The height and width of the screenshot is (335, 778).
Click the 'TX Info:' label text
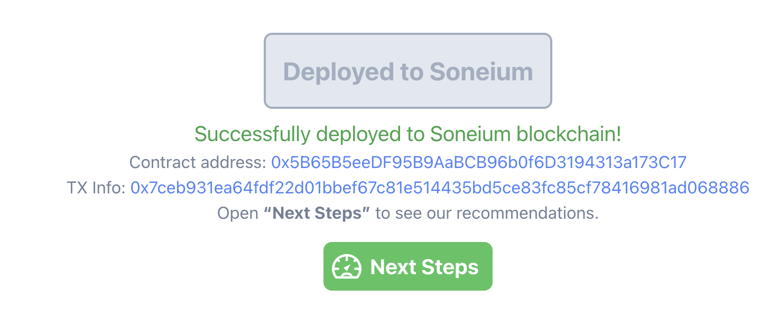tap(96, 188)
